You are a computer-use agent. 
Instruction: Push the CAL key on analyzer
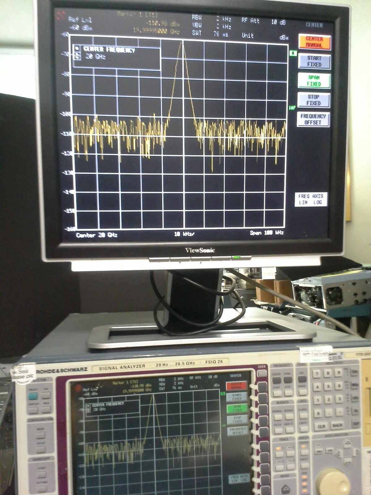pos(46,395)
